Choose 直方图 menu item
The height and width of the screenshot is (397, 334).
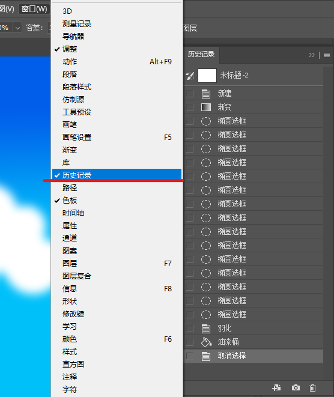click(117, 365)
